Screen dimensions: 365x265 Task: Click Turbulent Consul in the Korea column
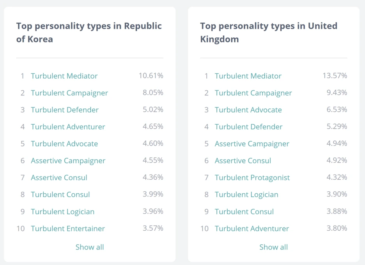point(60,194)
